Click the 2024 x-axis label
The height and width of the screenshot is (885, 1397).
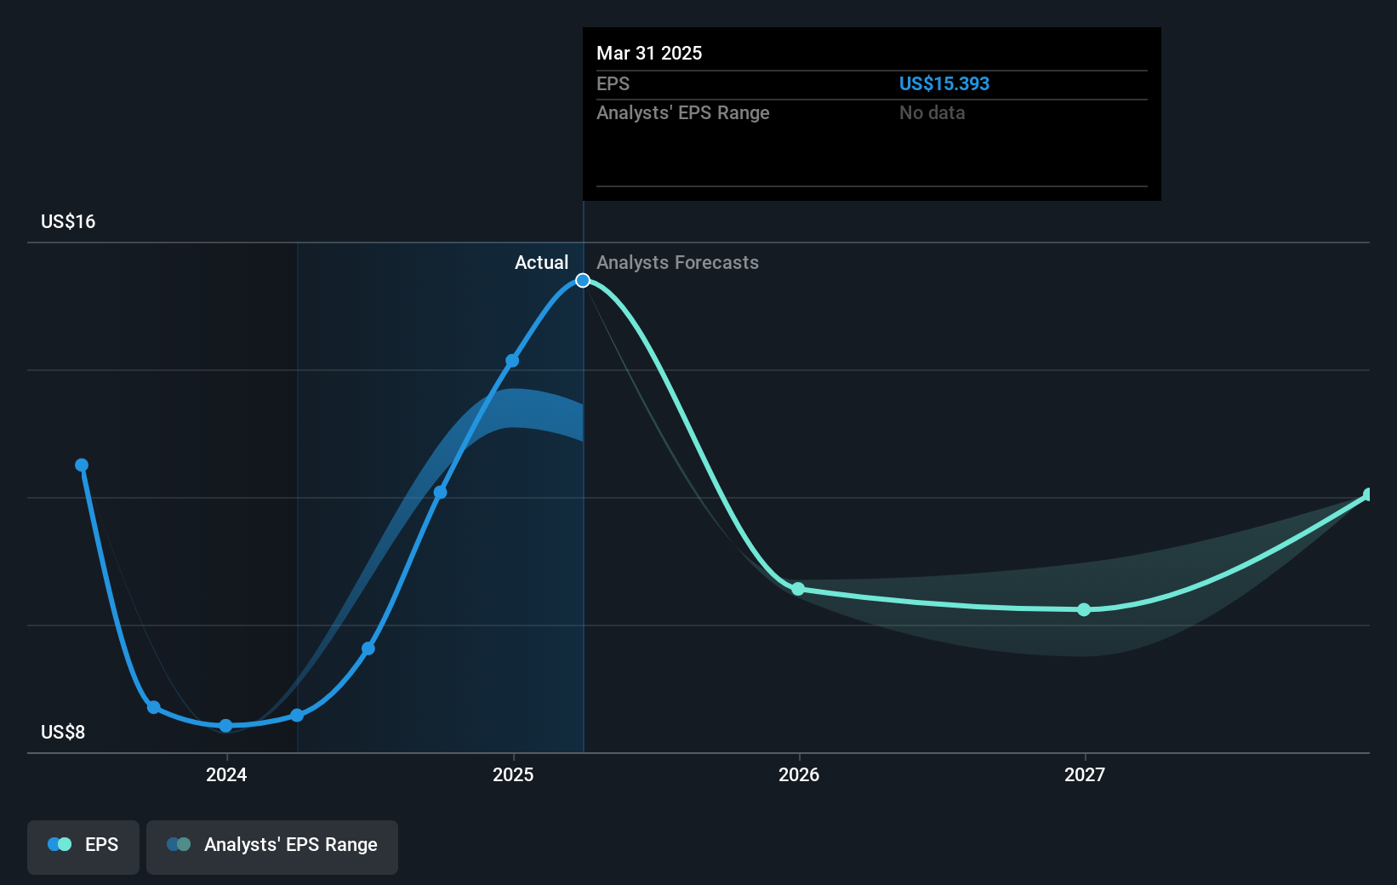pos(226,774)
